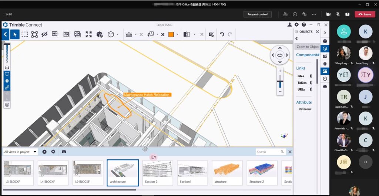The width and height of the screenshot is (379, 196).
Task: Select the arrow pointer selection tool
Action: click(15, 34)
